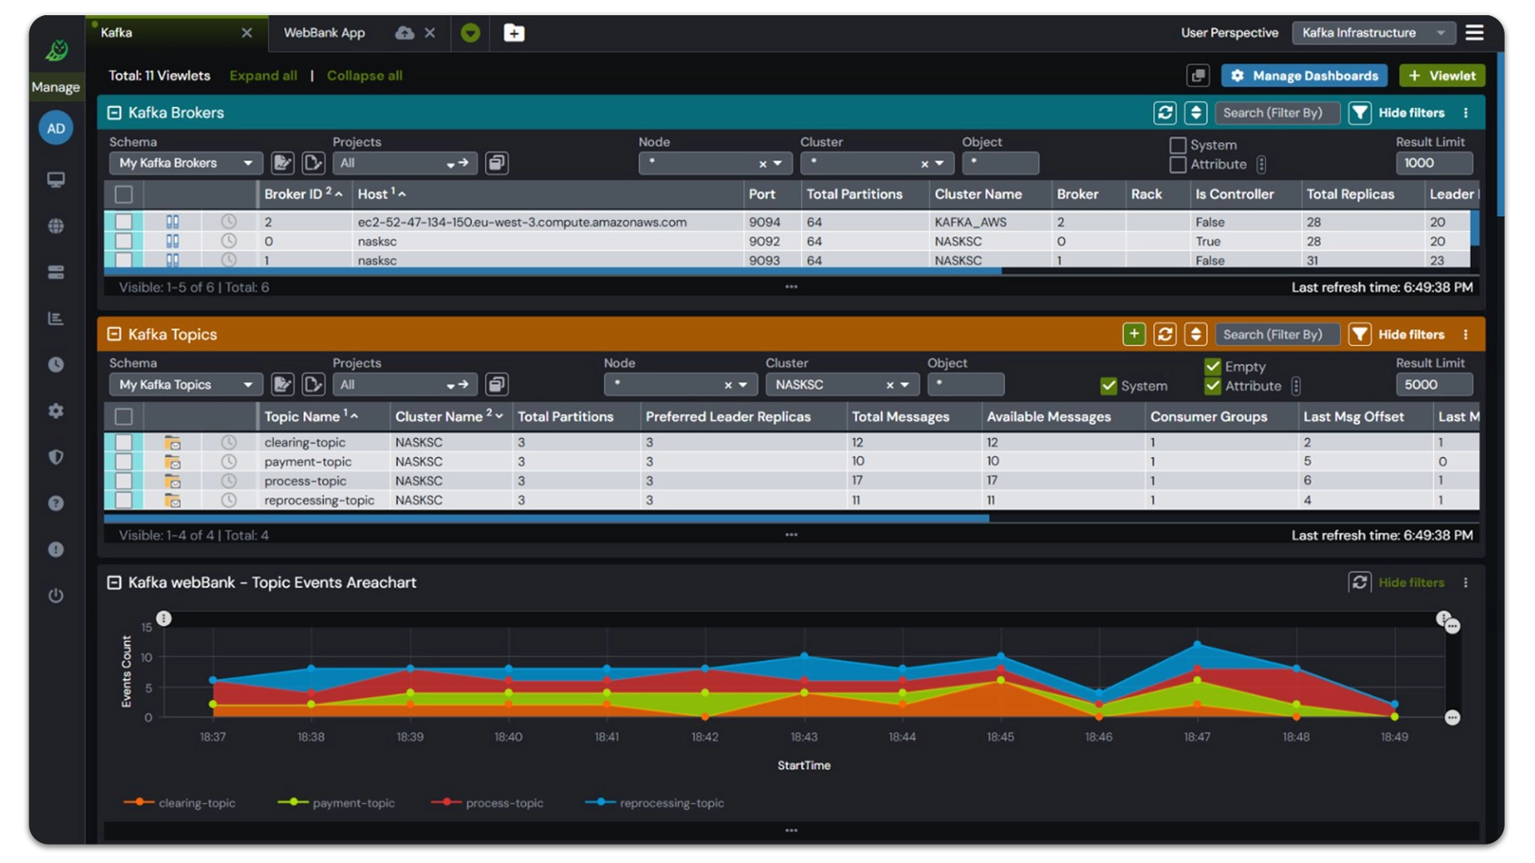Screen dimensions: 1535x863
Task: Edit schema icon in Kafka Brokers filters
Action: (x=282, y=163)
